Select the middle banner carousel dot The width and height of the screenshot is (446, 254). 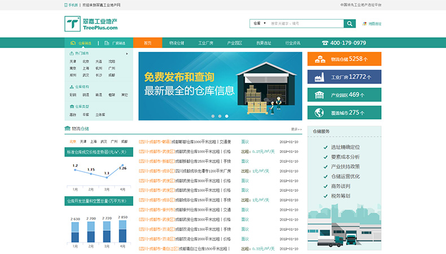tap(220, 116)
